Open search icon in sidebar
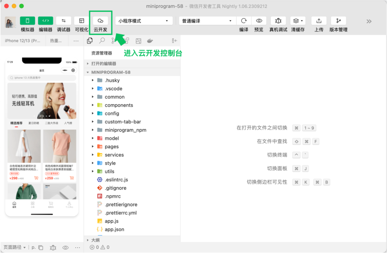 (102, 41)
